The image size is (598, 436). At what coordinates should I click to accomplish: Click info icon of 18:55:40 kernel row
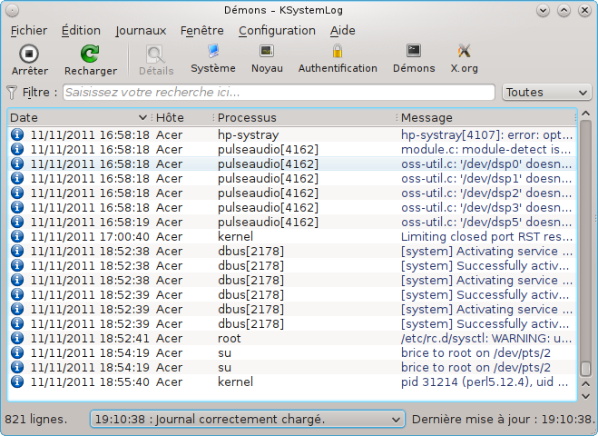coord(16,381)
